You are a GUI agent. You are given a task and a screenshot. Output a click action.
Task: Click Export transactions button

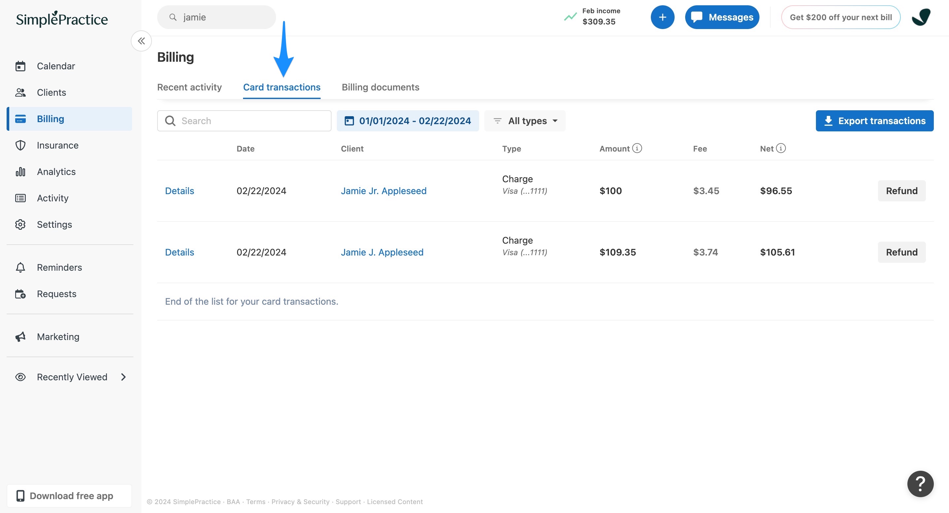(x=875, y=121)
